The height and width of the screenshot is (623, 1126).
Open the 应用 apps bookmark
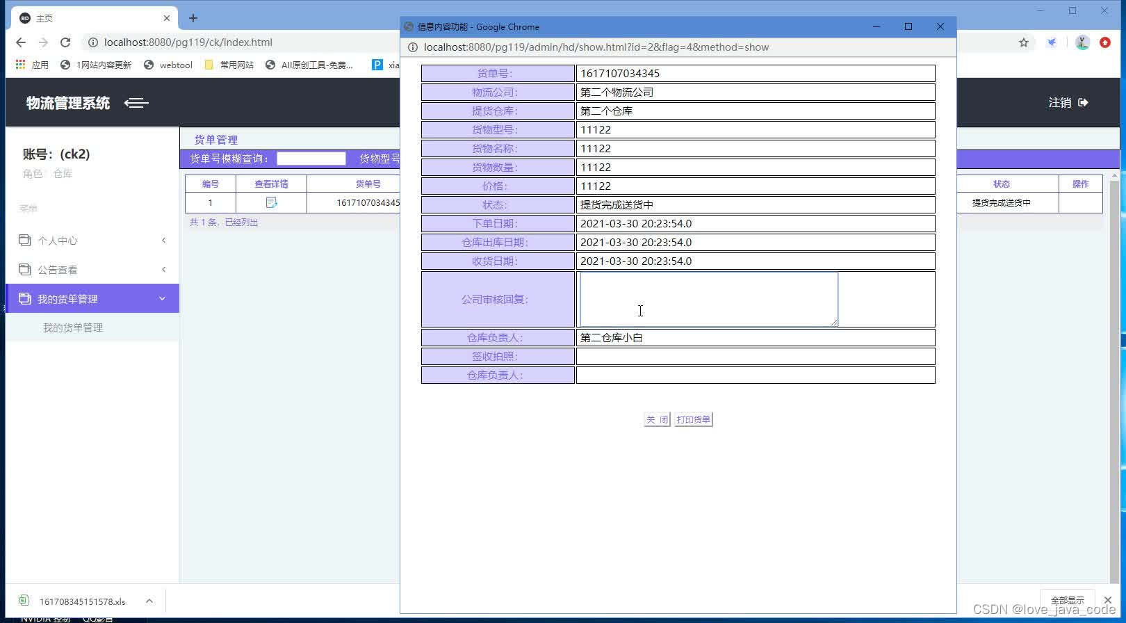click(32, 65)
